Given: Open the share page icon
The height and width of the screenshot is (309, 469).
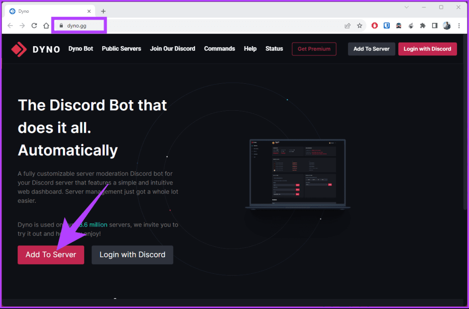Looking at the screenshot, I should [348, 26].
